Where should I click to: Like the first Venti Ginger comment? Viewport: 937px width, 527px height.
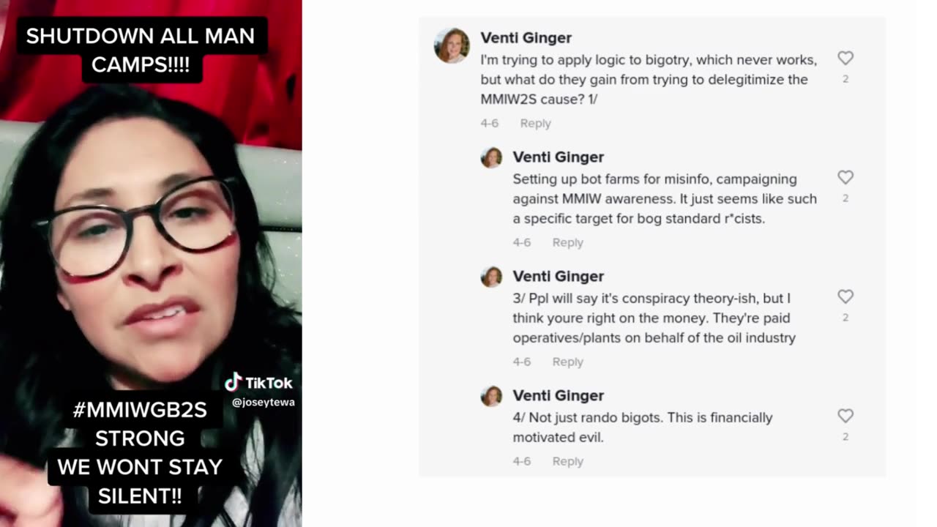pos(845,58)
